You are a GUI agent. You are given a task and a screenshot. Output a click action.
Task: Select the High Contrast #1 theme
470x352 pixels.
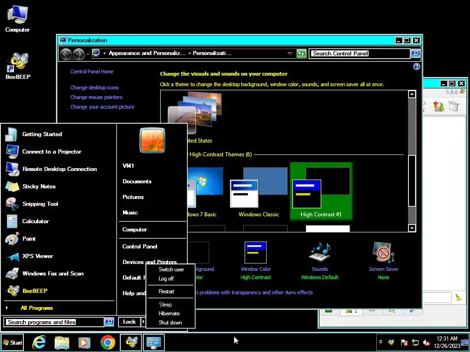pyautogui.click(x=321, y=191)
